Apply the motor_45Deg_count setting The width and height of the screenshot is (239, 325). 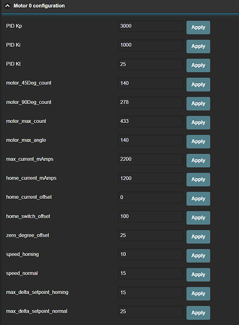(x=198, y=84)
